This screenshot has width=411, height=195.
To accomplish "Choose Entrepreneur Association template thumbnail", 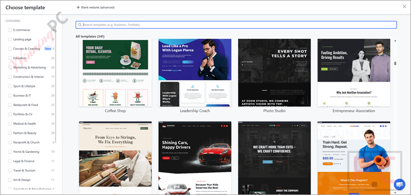I will pos(354,73).
